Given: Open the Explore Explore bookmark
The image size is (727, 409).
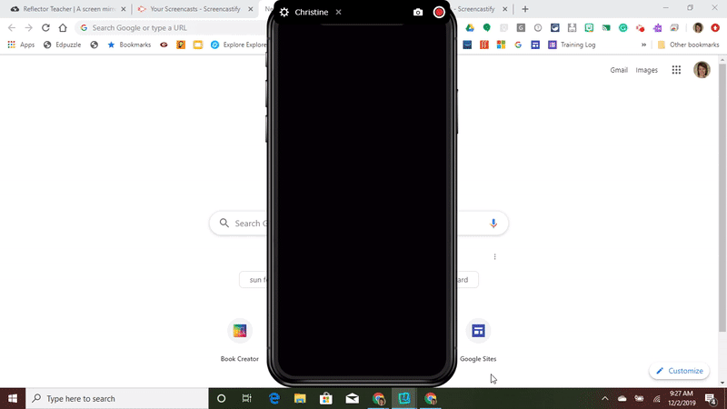Looking at the screenshot, I should (239, 45).
